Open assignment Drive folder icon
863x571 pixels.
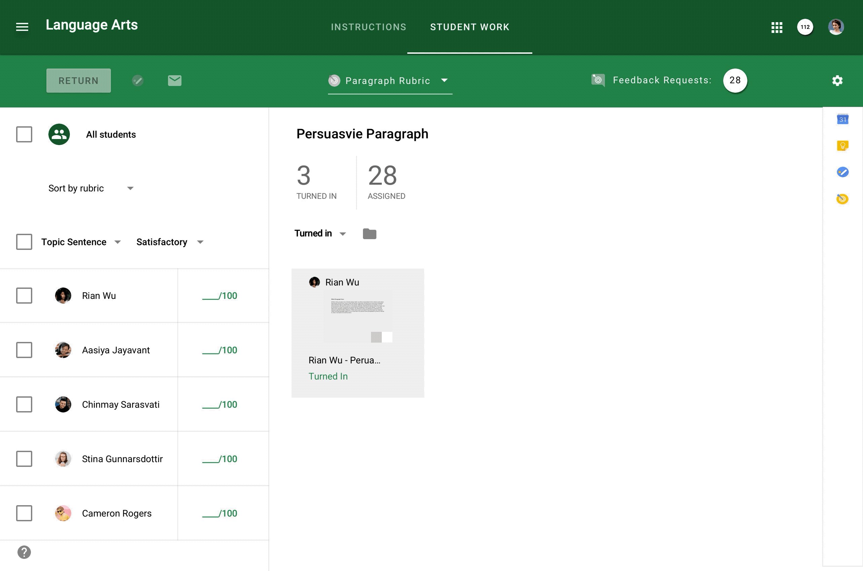point(369,234)
